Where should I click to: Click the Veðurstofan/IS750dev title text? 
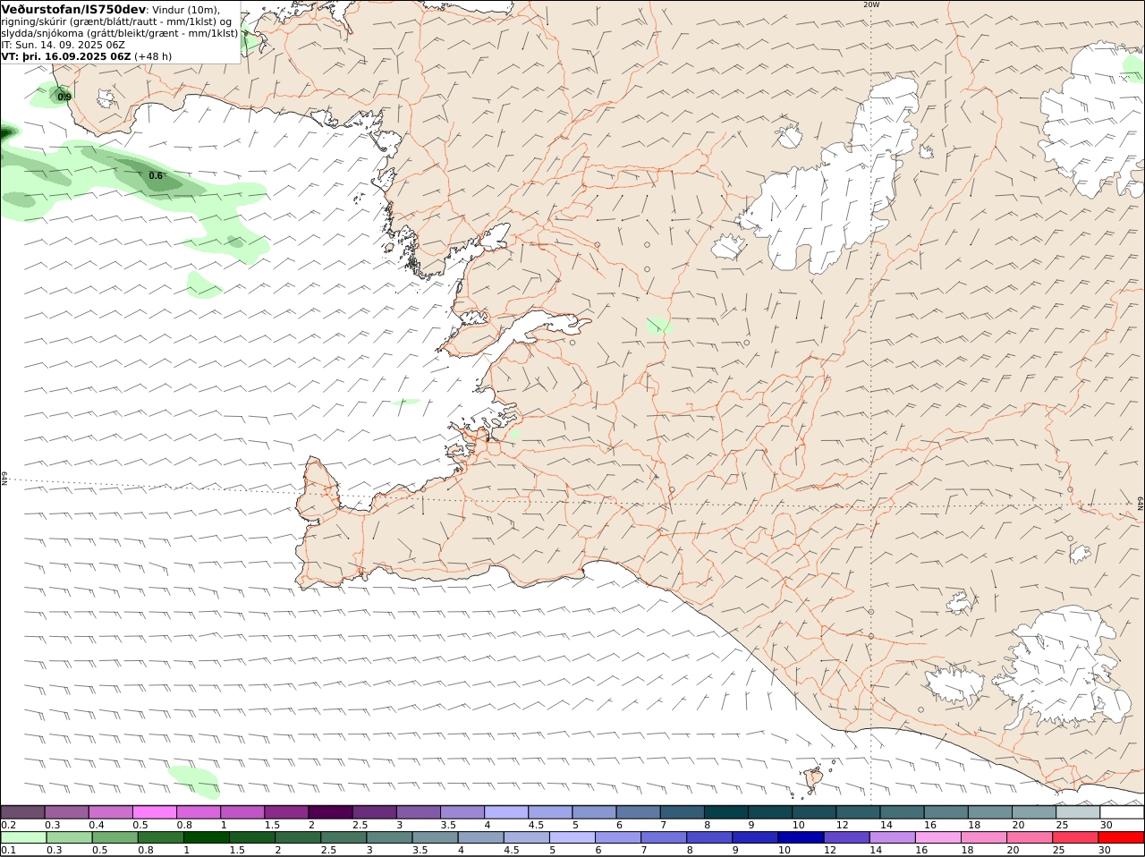point(73,9)
